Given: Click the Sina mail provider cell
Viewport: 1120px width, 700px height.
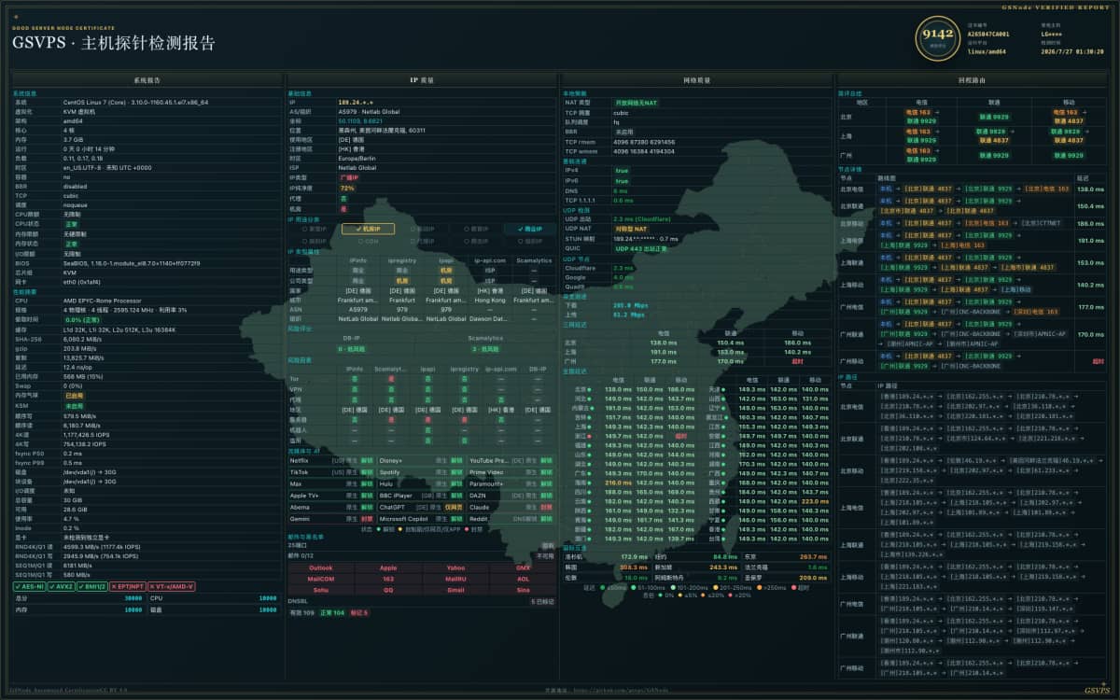Looking at the screenshot, I should tap(523, 590).
